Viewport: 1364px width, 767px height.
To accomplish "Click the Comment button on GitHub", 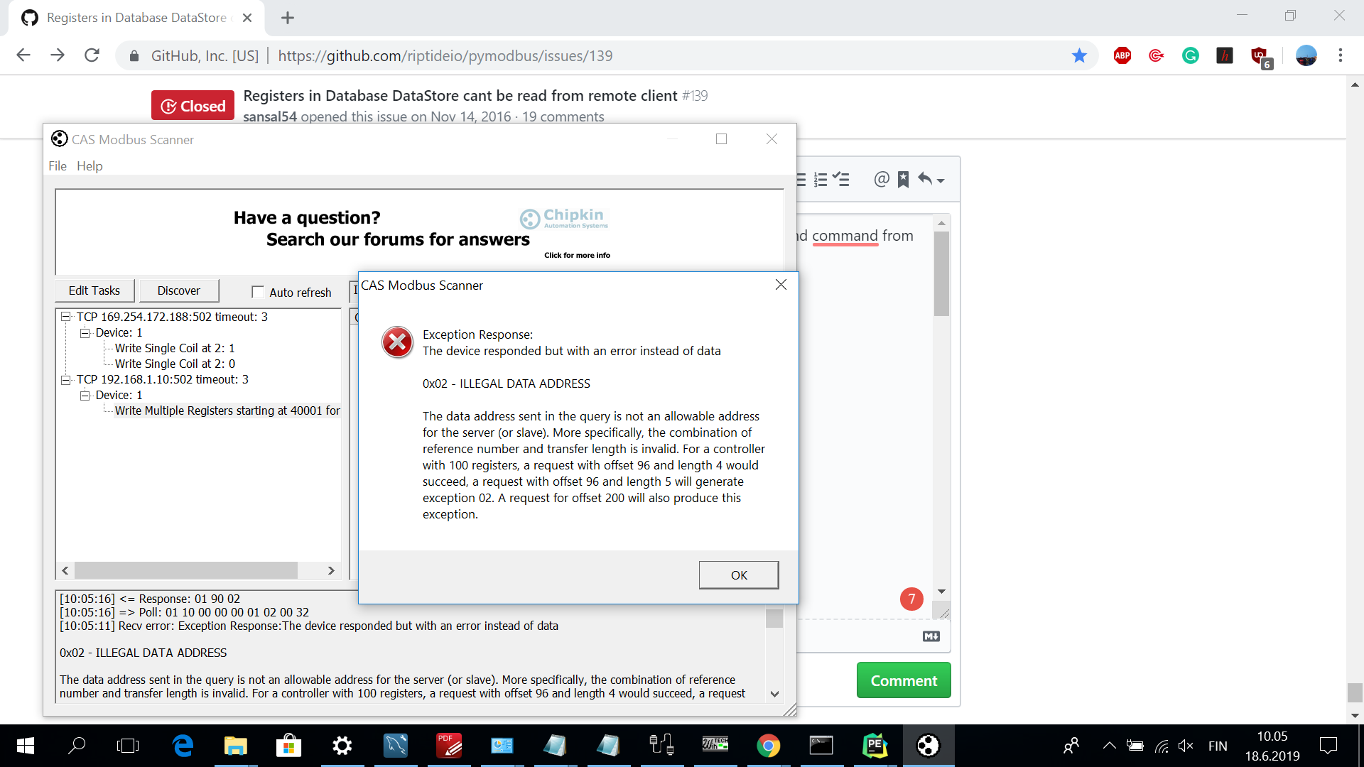I will (x=904, y=680).
